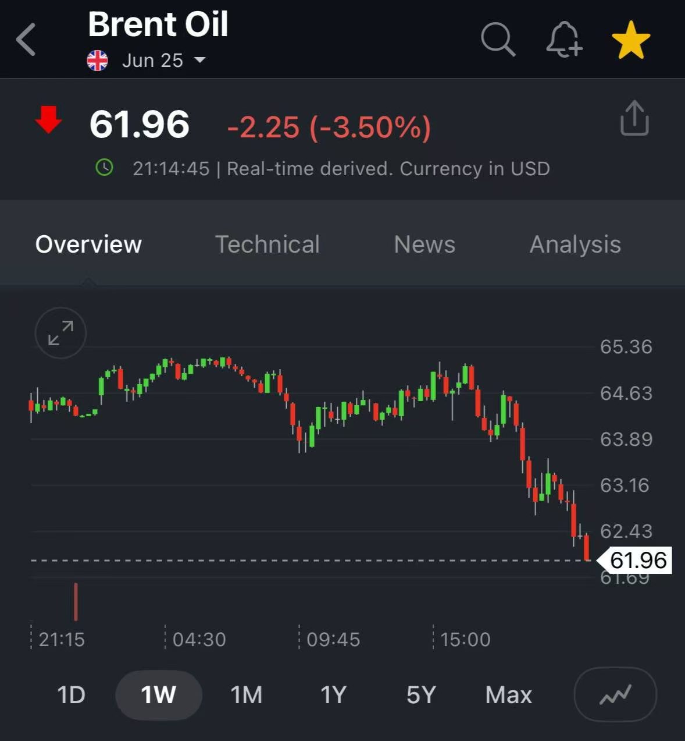The image size is (685, 741).
Task: Expand the chart to fullscreen
Action: coord(60,333)
